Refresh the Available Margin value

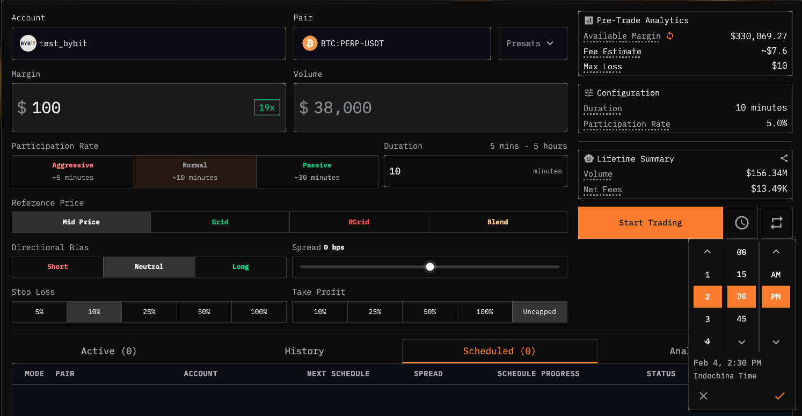coord(669,36)
